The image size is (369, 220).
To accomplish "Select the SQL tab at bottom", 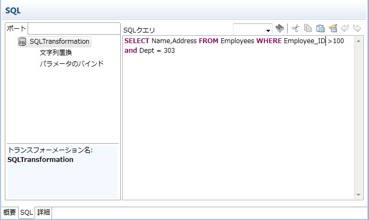I will click(27, 213).
